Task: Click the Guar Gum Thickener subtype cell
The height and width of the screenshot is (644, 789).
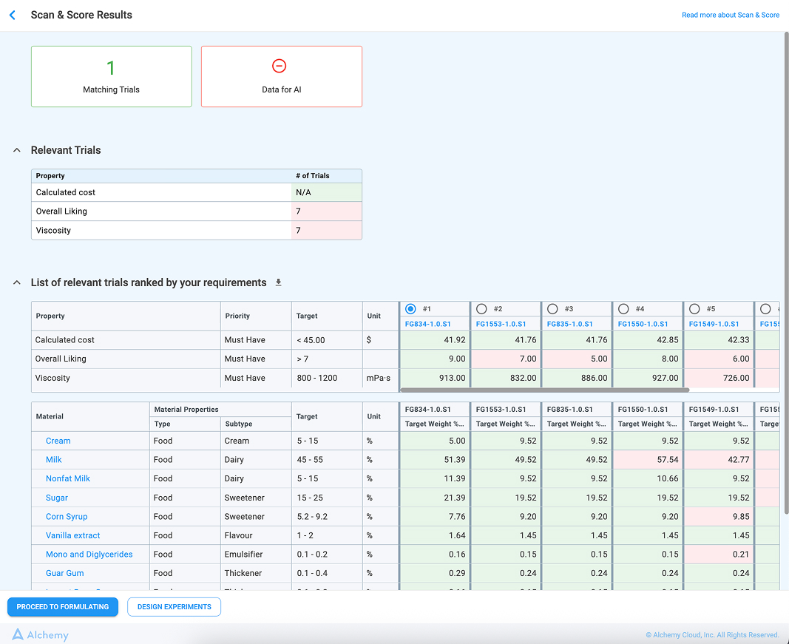Action: click(x=256, y=573)
